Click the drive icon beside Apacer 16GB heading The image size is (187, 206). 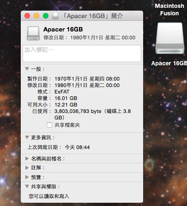[x=33, y=33]
